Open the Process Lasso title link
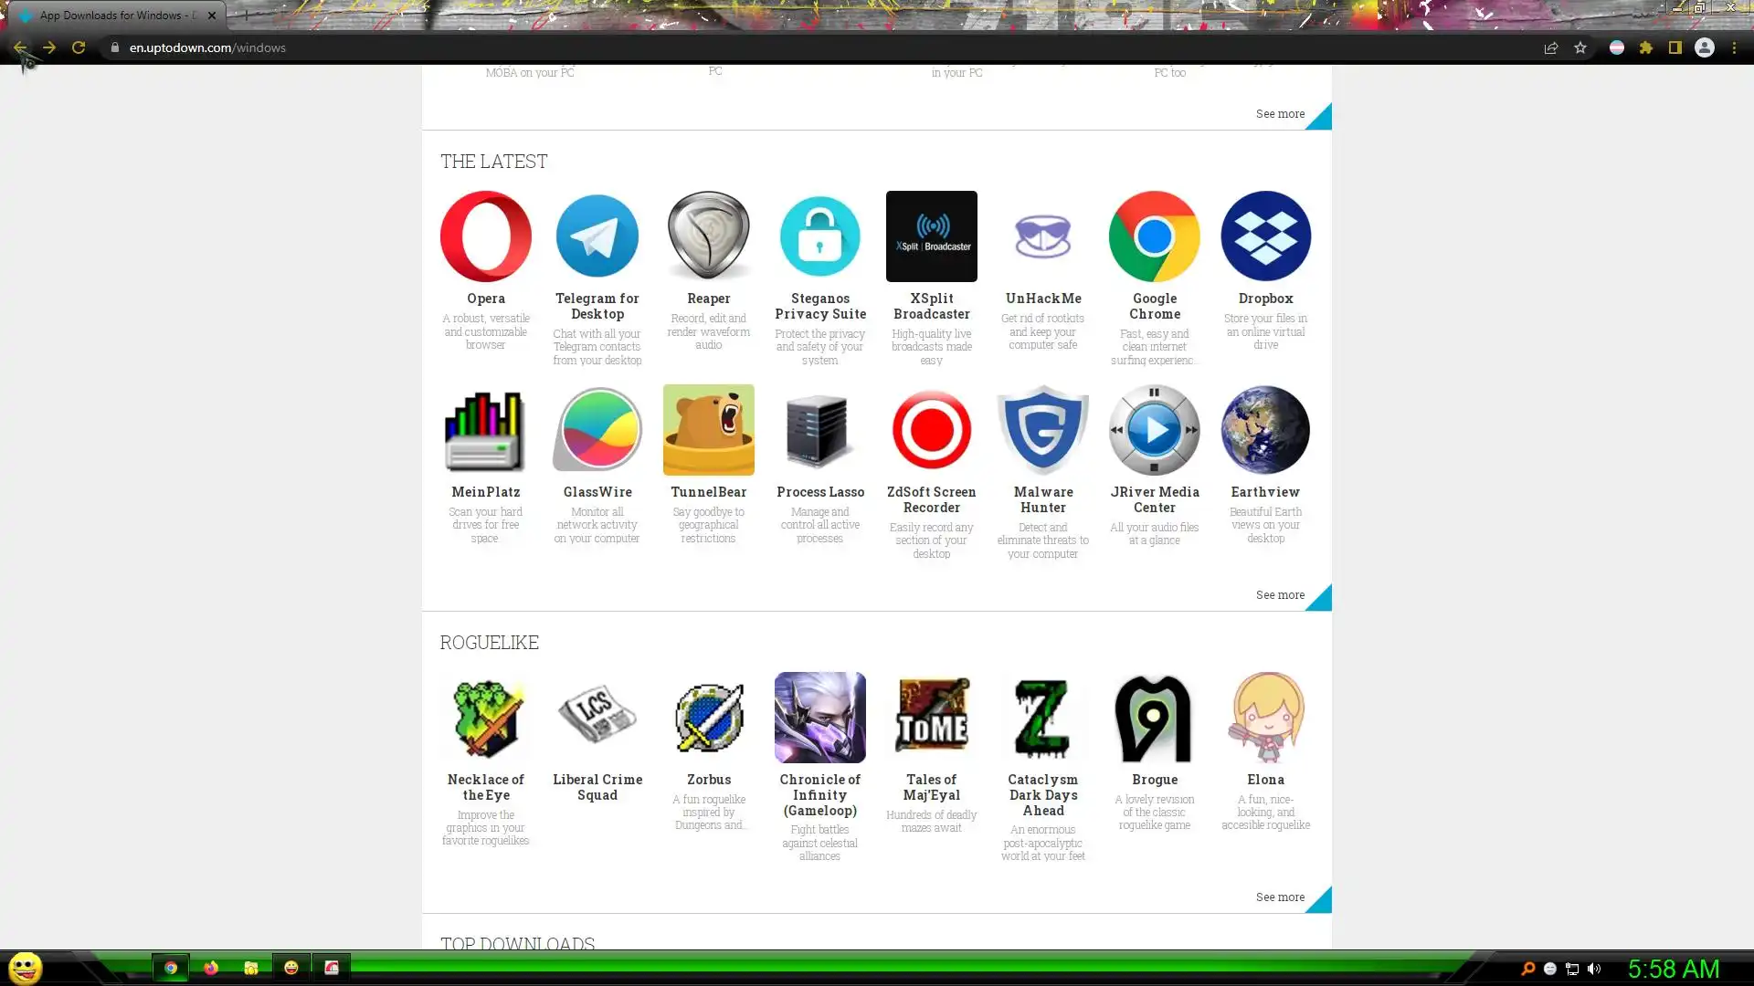The image size is (1754, 986). pos(819,491)
